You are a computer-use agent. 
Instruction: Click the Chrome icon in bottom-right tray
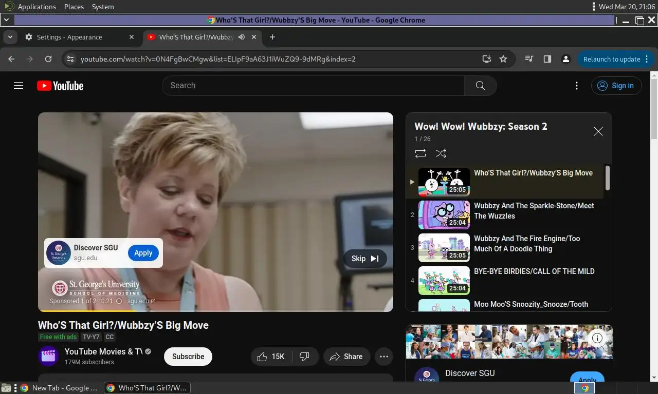pos(584,388)
